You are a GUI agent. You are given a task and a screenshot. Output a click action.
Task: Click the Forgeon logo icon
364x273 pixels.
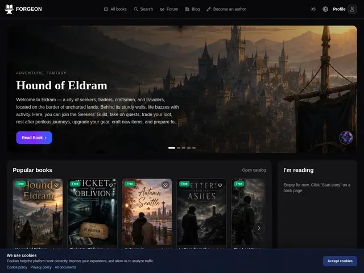(x=9, y=9)
